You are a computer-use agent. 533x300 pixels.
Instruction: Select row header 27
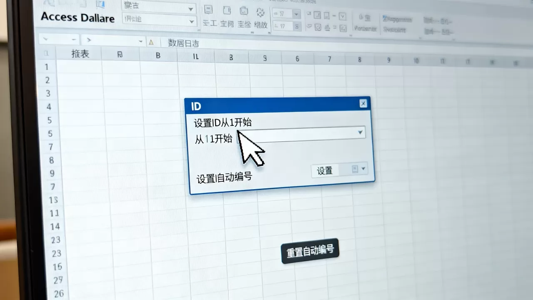click(x=58, y=280)
